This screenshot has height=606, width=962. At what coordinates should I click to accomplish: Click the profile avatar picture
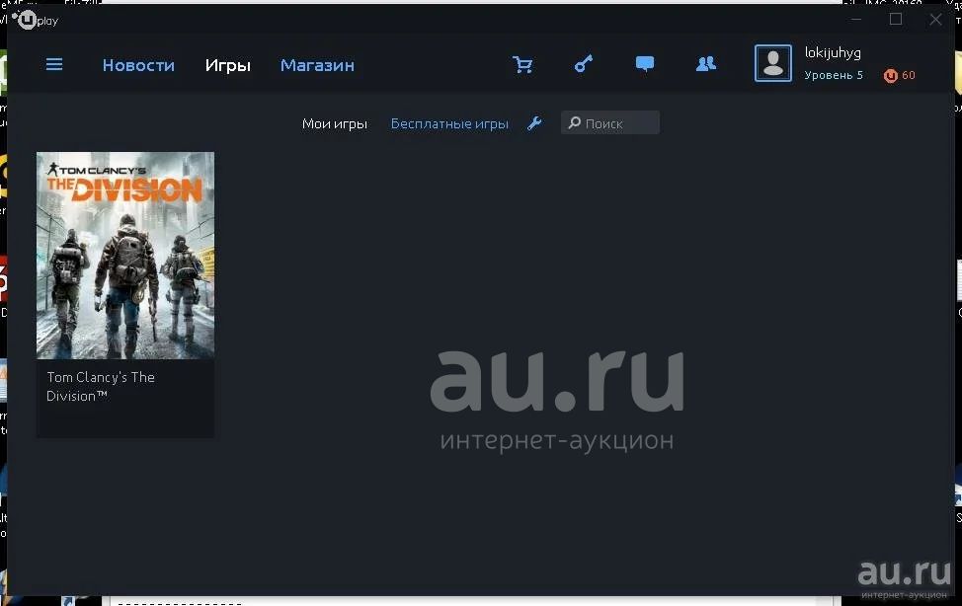tap(773, 63)
